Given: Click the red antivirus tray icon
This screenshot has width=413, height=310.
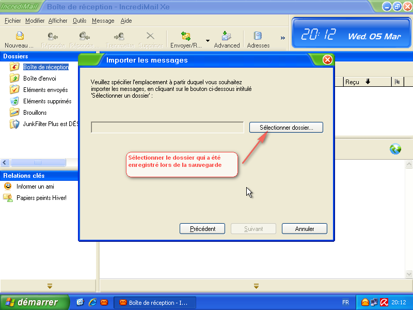Looking at the screenshot, I should pos(384,302).
